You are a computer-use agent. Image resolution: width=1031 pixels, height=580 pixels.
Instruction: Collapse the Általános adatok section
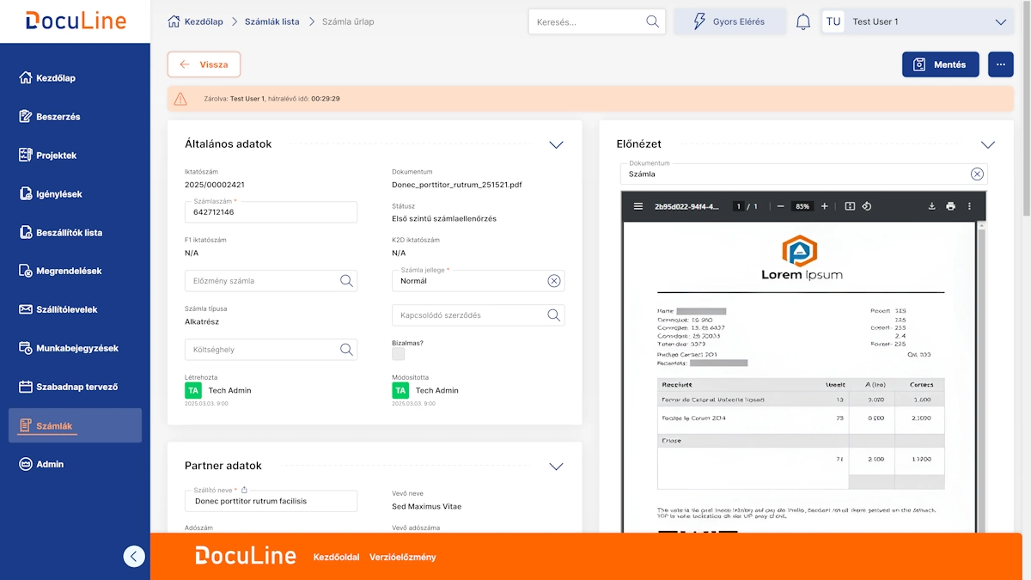point(556,144)
